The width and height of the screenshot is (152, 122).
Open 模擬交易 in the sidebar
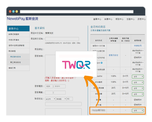(18, 68)
